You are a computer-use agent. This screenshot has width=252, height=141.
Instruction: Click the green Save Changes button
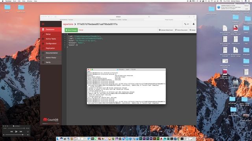click(71, 30)
